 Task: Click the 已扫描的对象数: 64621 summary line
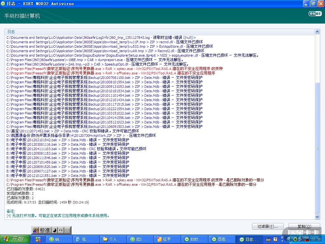pyautogui.click(x=26, y=189)
